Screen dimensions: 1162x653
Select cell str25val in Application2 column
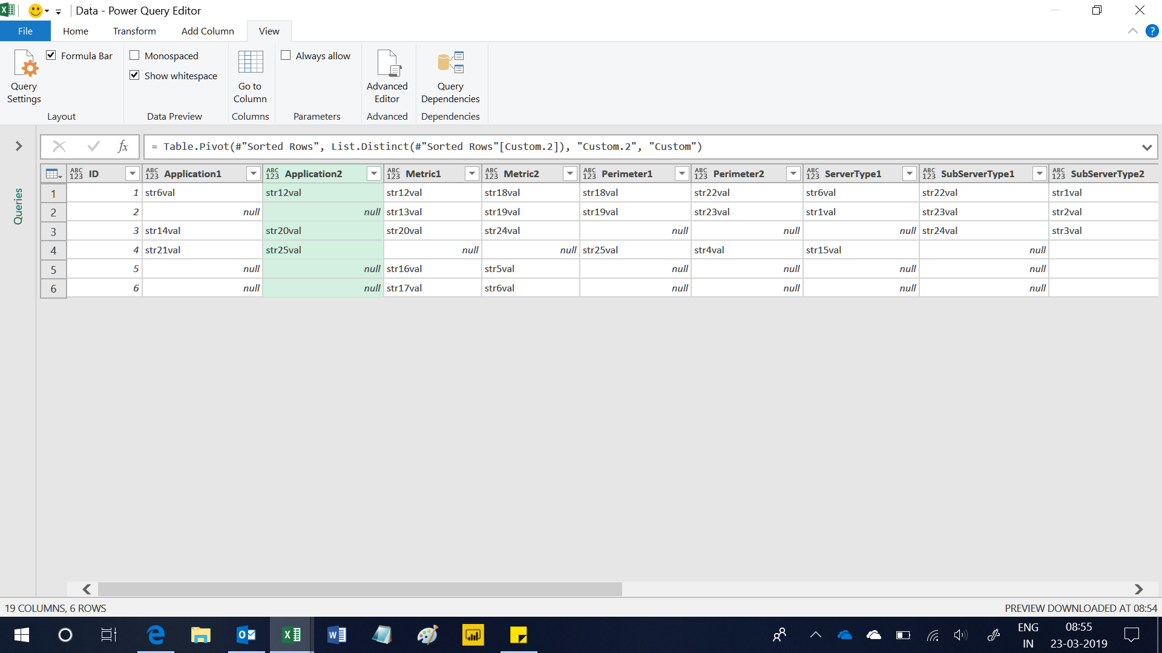[x=323, y=250]
